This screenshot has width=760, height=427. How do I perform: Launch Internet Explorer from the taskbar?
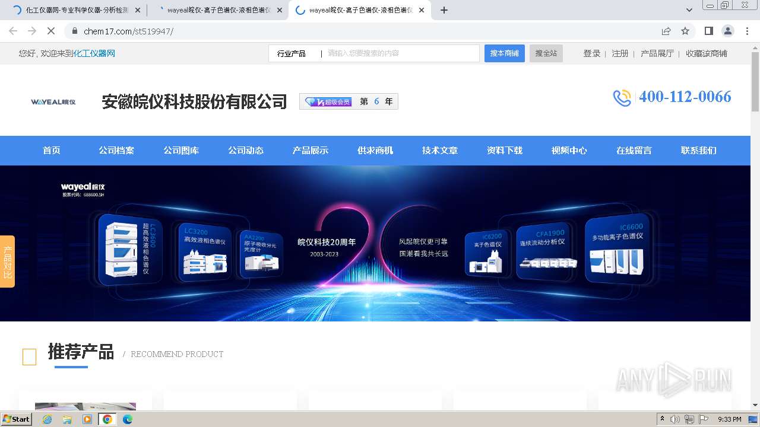point(47,419)
